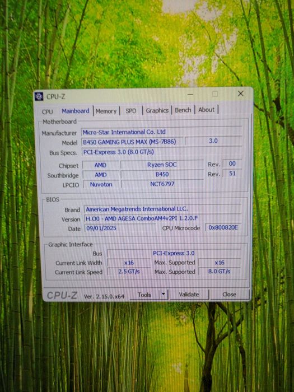Select the Mainboard tab
294x392 pixels.
click(75, 111)
